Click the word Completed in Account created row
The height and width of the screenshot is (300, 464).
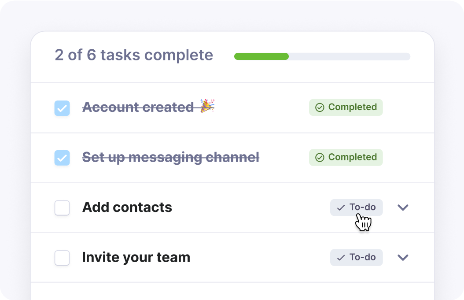coord(352,107)
